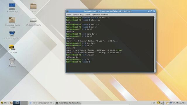Launch the file manager from taskbar folder icon

11,103
